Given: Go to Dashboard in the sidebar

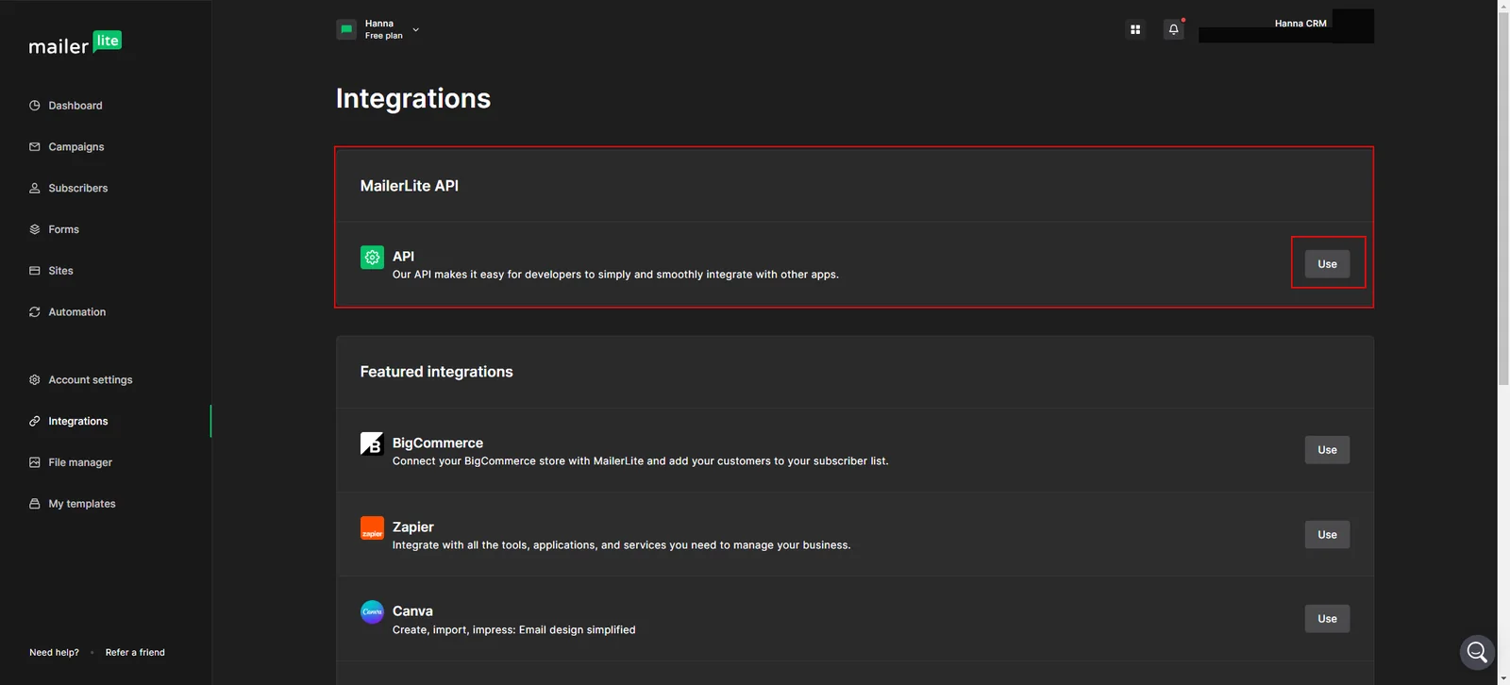Looking at the screenshot, I should 75,106.
